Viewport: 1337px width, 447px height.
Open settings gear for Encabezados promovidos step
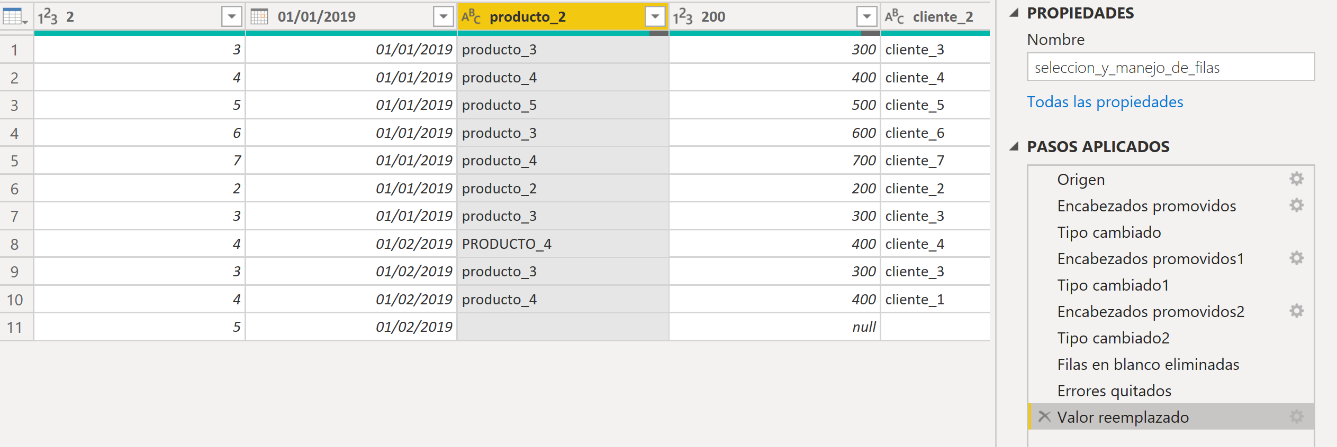point(1296,205)
